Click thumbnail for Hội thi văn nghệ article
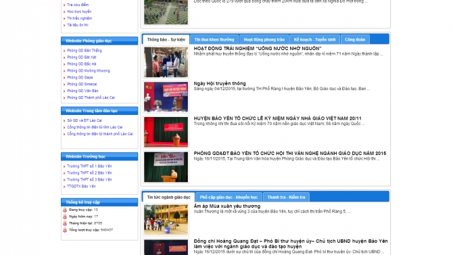 (166, 167)
